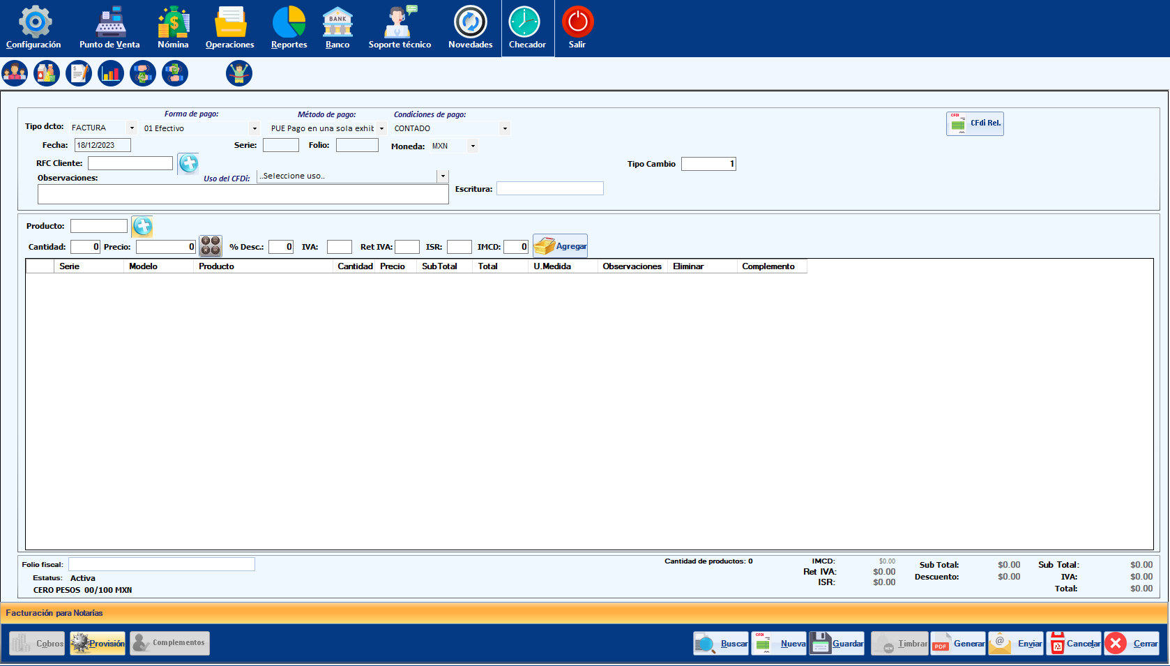The image size is (1170, 666).
Task: Click into the Observaciones text box
Action: click(243, 195)
